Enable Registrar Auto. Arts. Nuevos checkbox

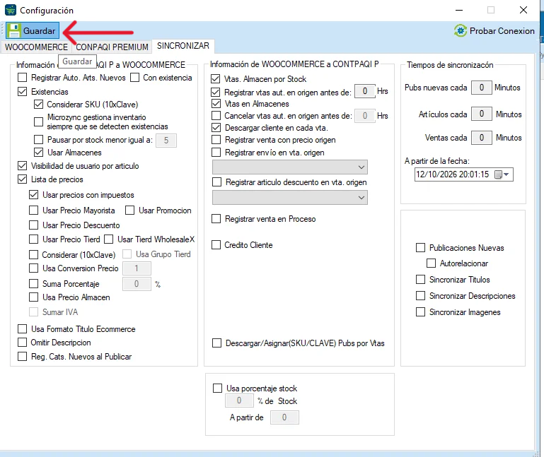tap(22, 78)
